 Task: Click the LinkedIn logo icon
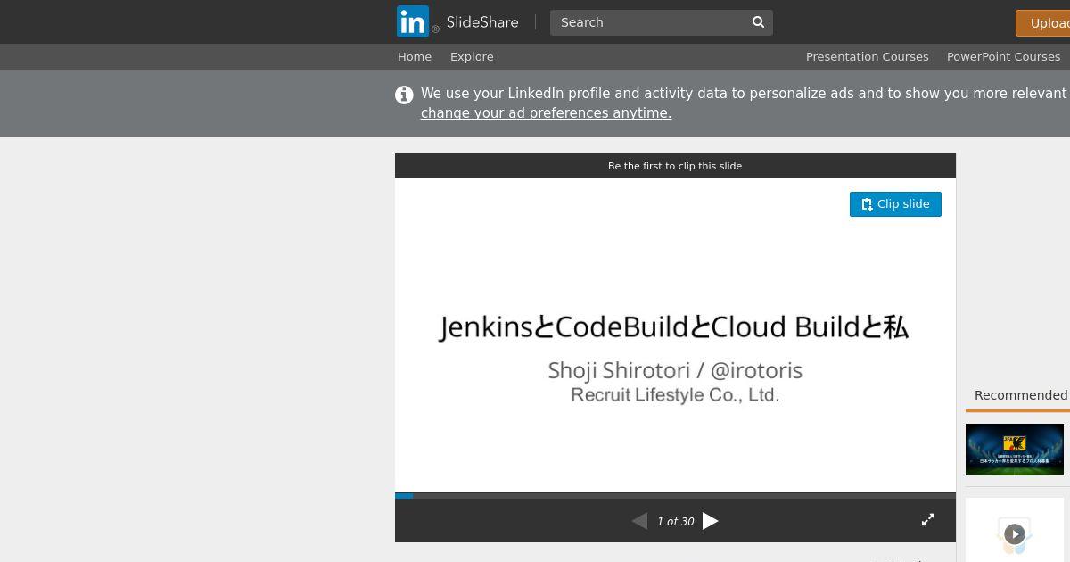413,21
